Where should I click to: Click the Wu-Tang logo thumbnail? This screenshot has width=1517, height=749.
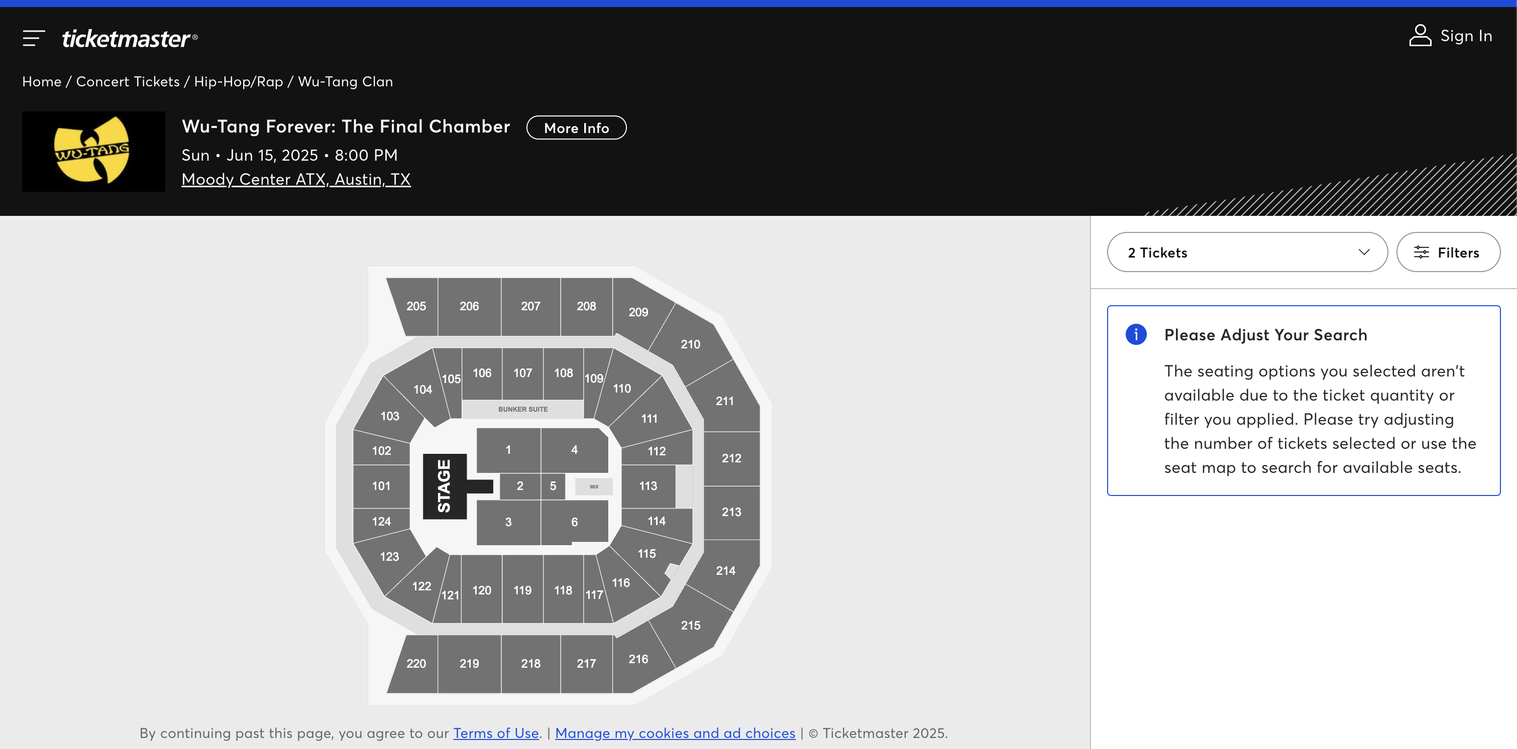click(x=93, y=151)
